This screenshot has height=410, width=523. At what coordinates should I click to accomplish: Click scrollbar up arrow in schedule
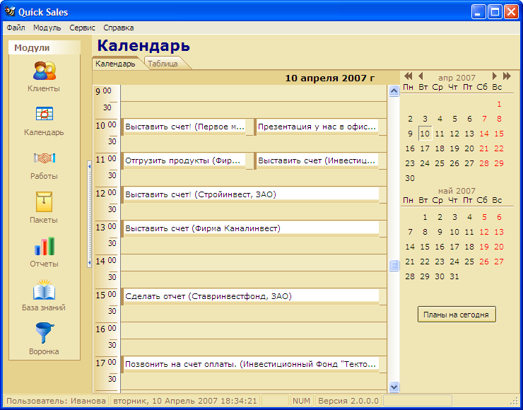394,90
